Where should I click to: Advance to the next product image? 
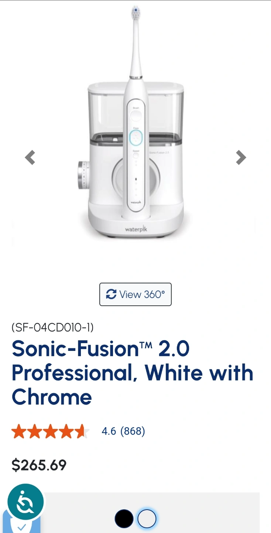[x=241, y=157]
